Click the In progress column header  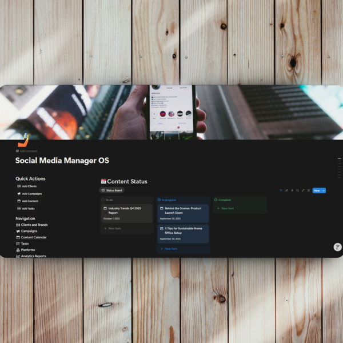coord(167,200)
